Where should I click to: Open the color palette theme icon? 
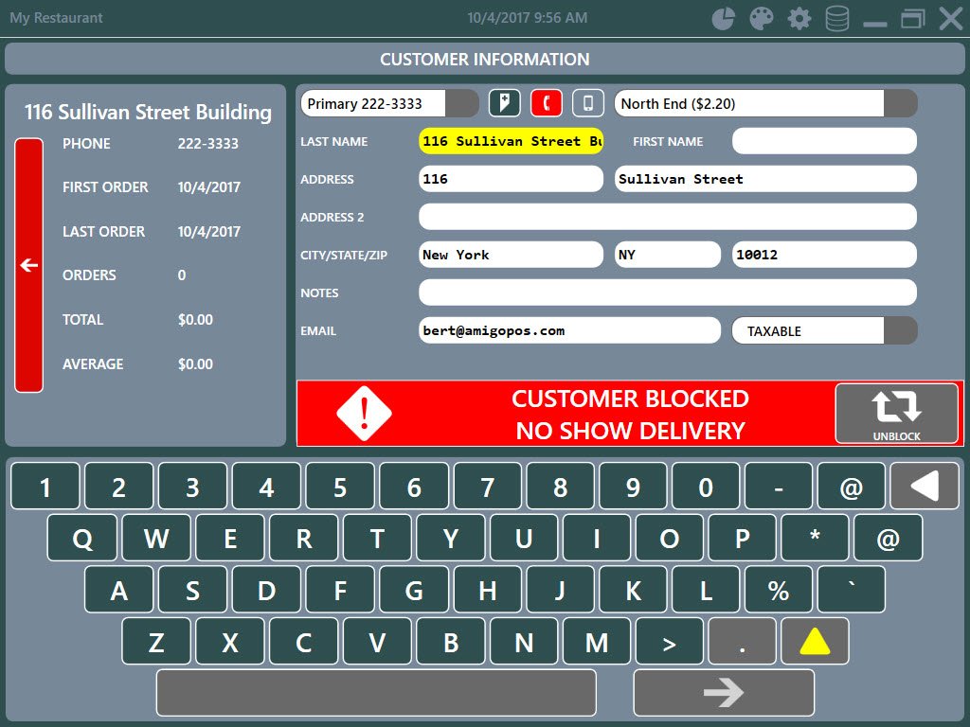click(x=762, y=19)
